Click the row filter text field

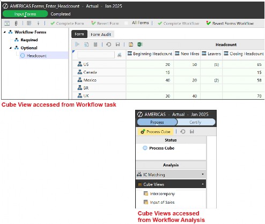(x=96, y=55)
